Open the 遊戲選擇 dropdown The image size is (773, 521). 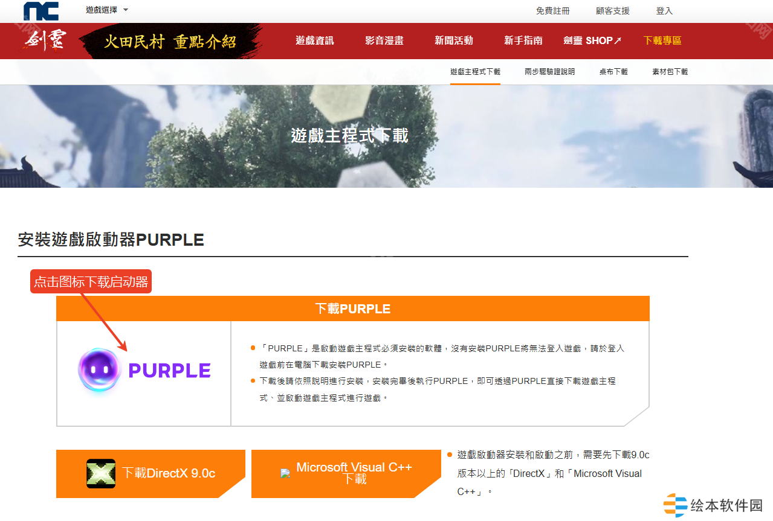click(107, 10)
